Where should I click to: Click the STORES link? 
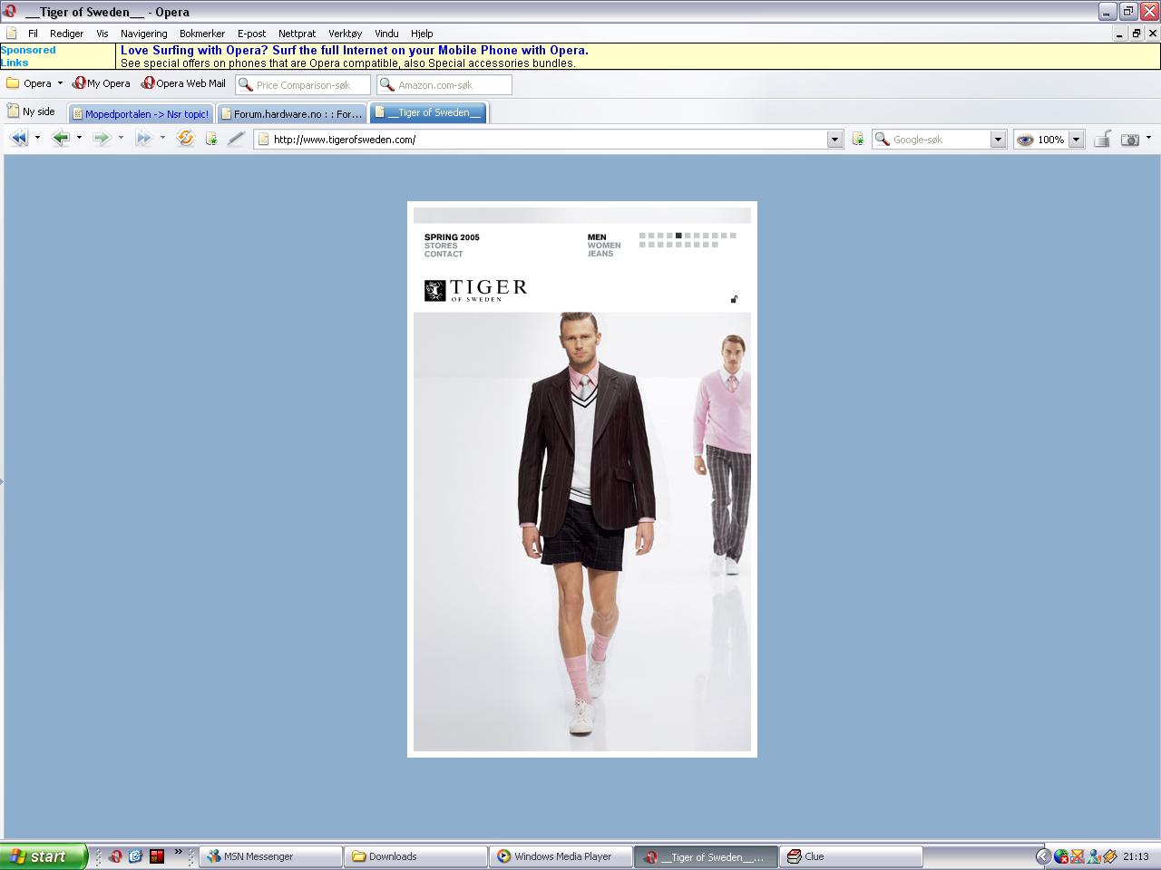441,246
